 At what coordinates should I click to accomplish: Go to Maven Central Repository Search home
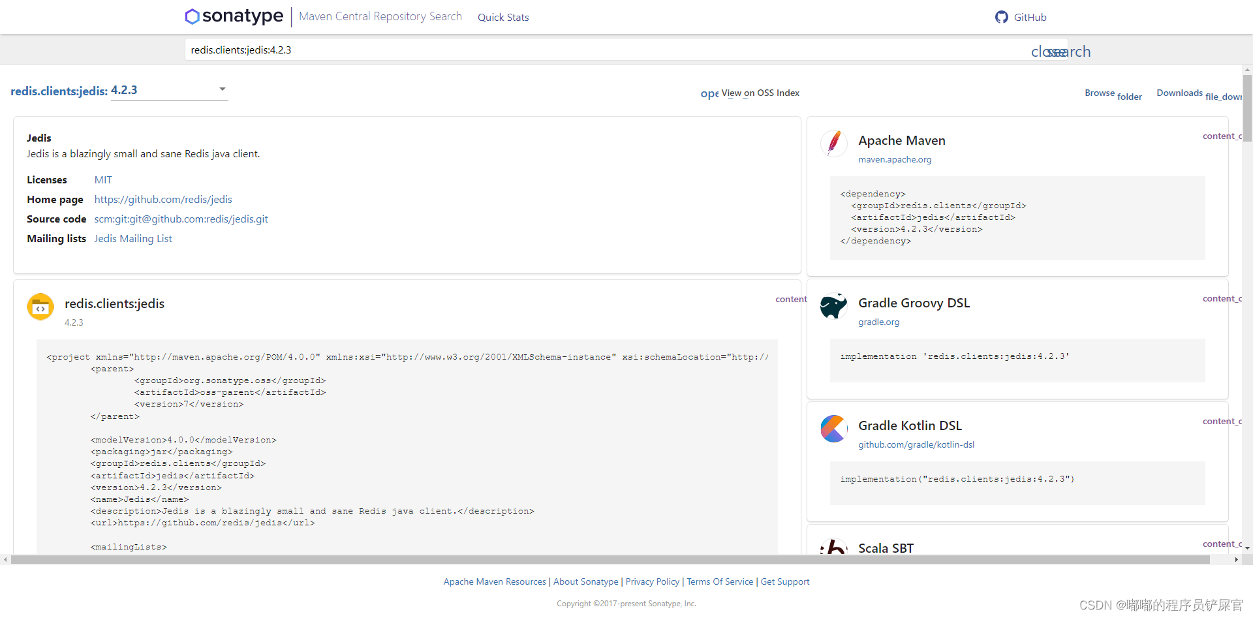tap(380, 16)
